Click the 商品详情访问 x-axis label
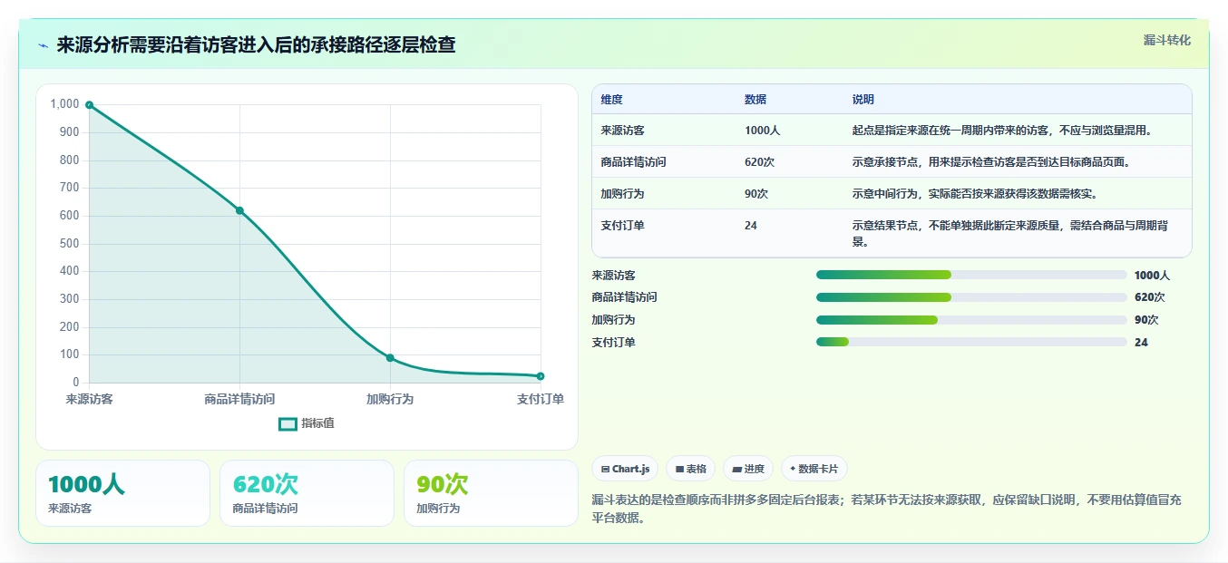Screen dimensions: 1228x563 pyautogui.click(x=239, y=399)
